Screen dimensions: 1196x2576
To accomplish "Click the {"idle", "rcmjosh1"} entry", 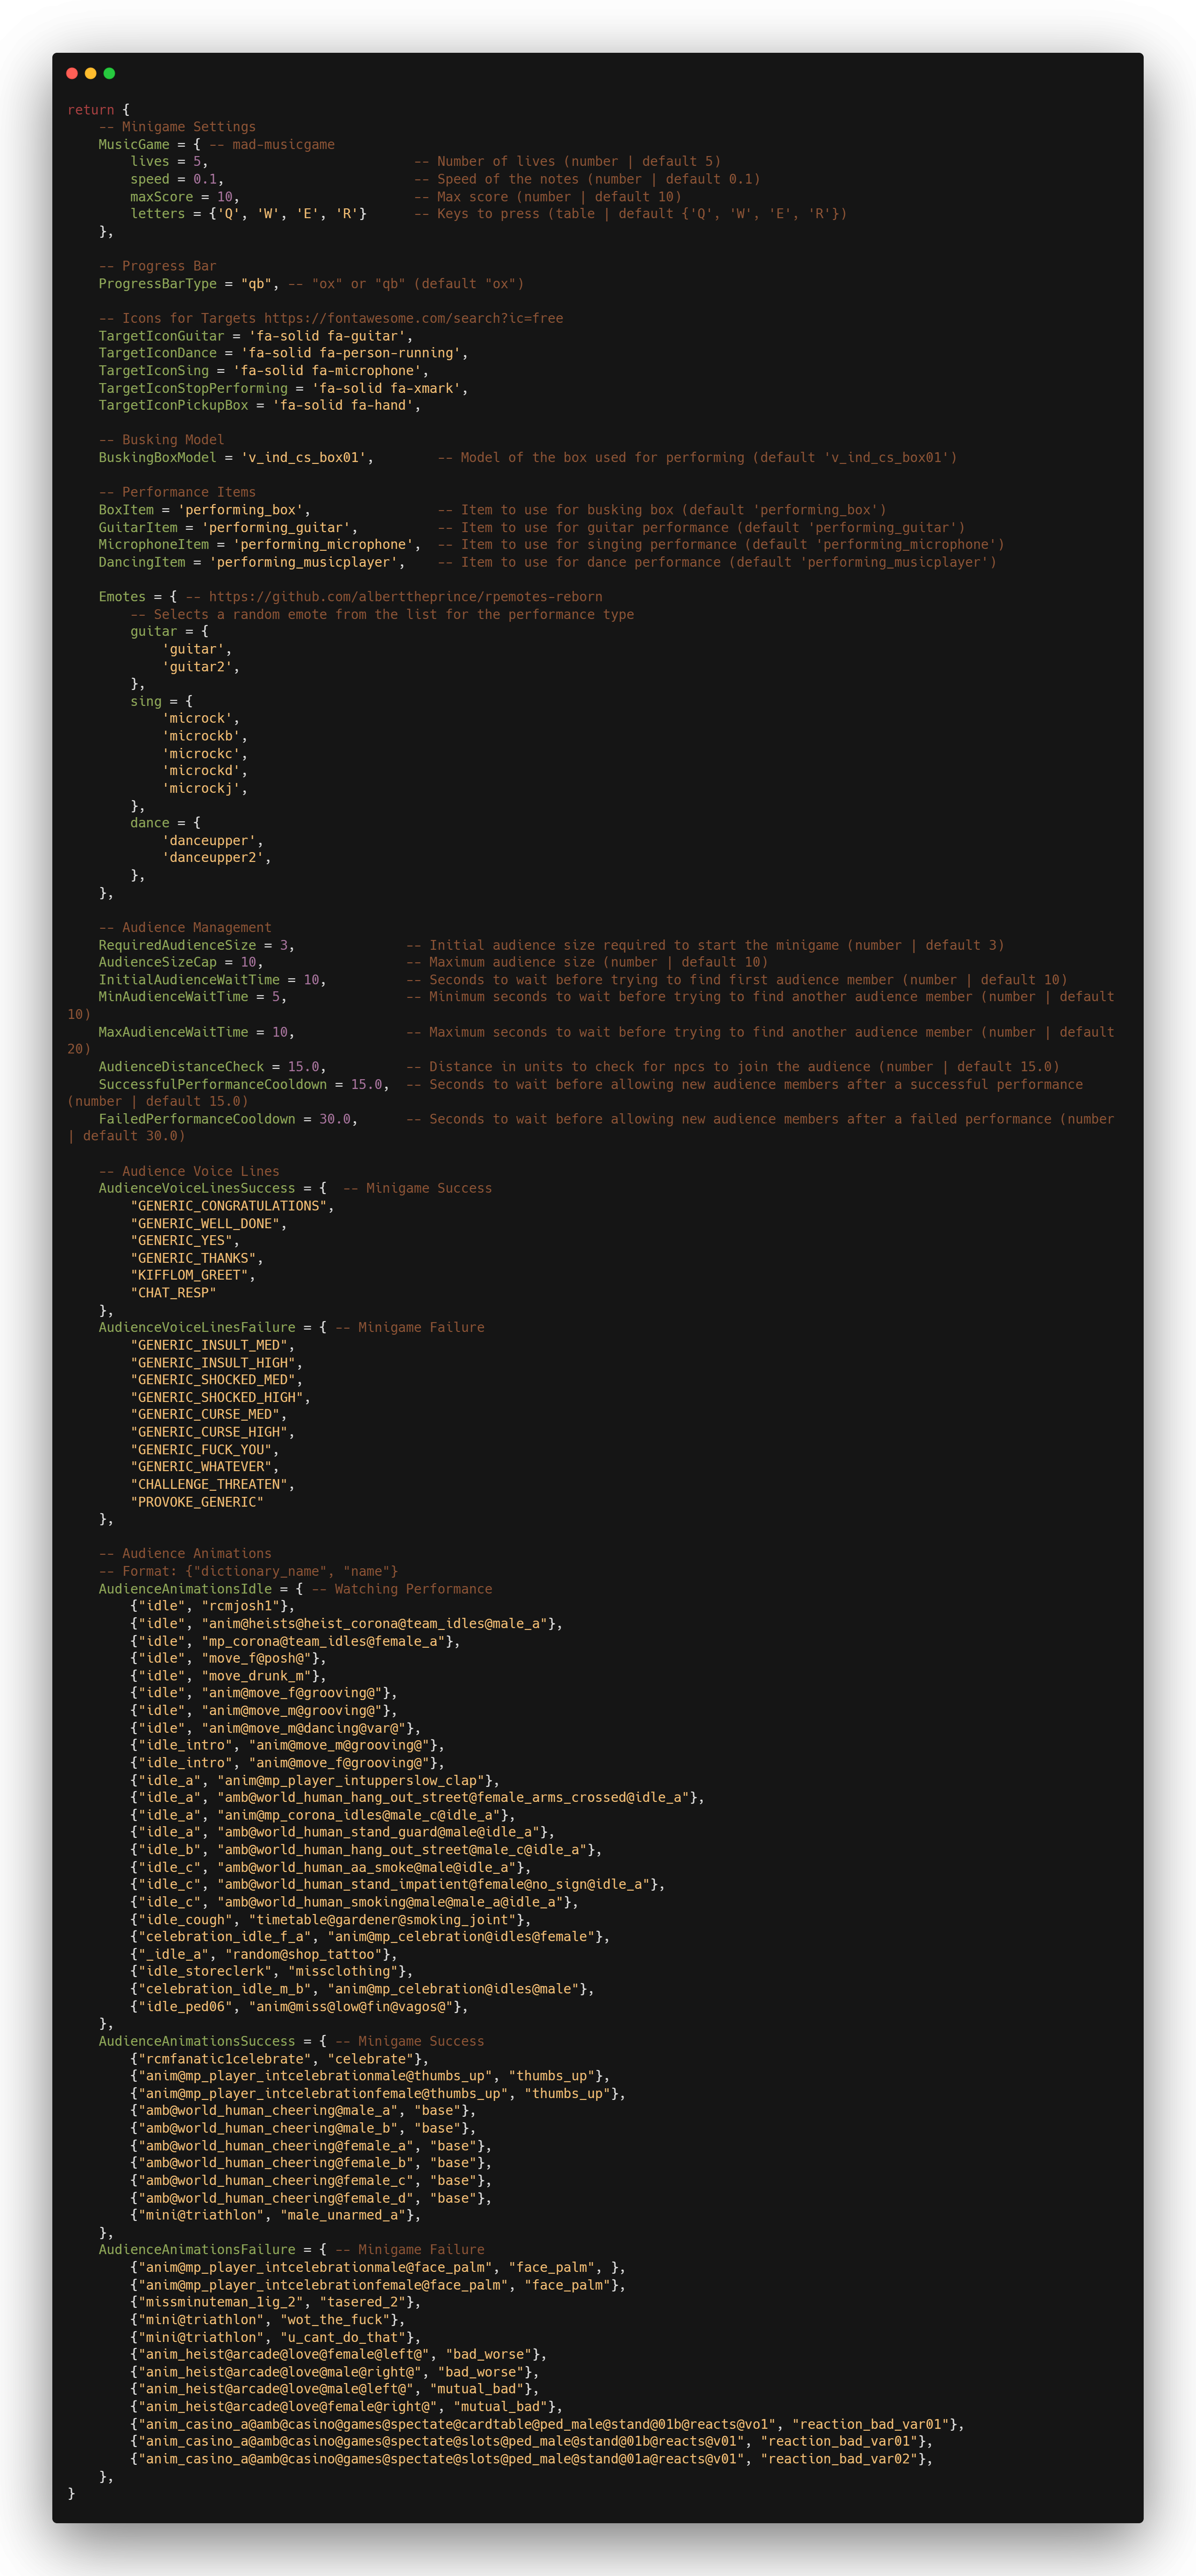I will point(213,1606).
